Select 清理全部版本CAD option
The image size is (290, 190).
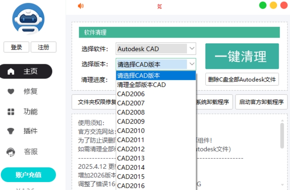[156, 85]
